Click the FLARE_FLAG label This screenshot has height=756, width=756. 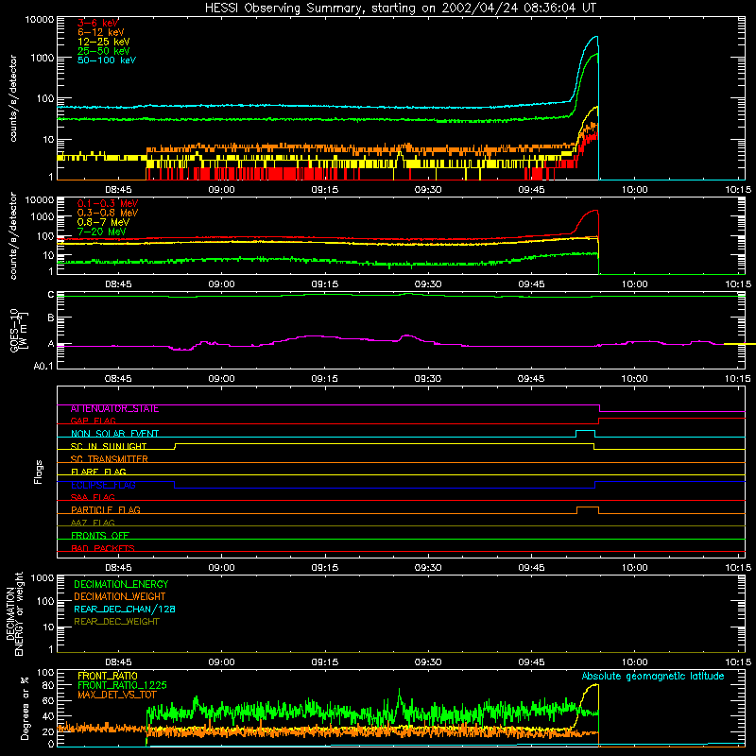point(98,472)
